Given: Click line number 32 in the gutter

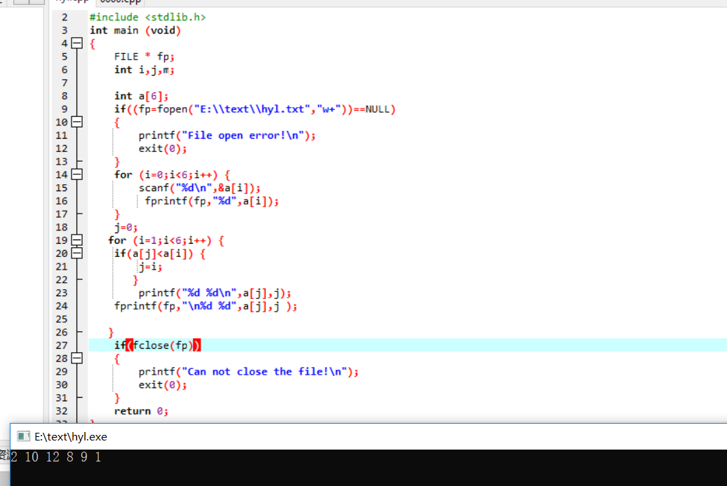Looking at the screenshot, I should 62,411.
